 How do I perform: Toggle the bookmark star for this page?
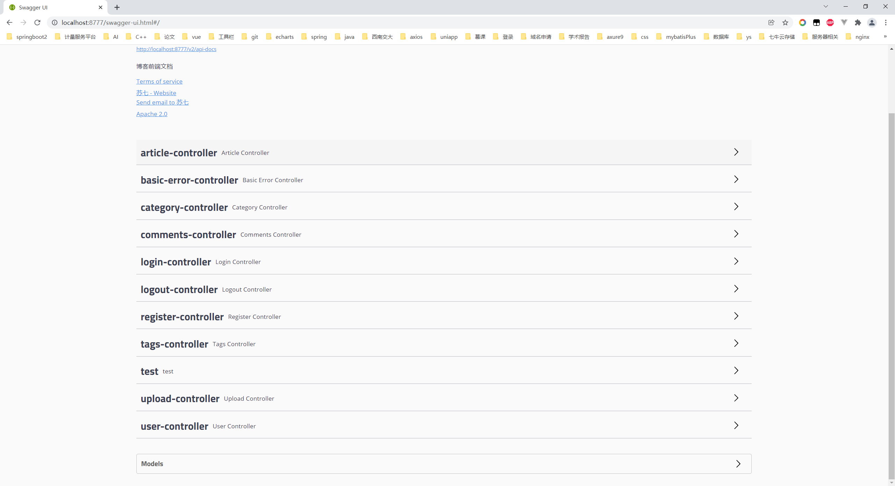pyautogui.click(x=785, y=22)
